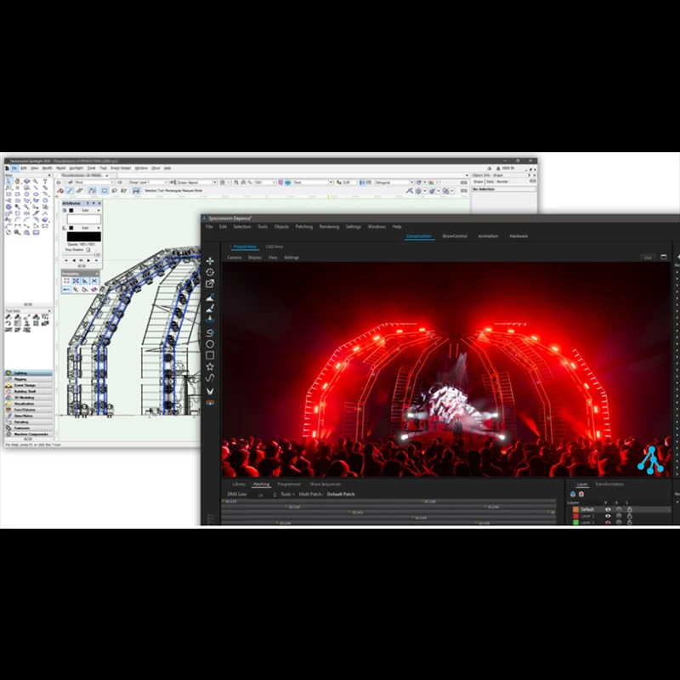Click the red layer delete icon in Layer panel
This screenshot has height=680, width=680.
click(581, 494)
